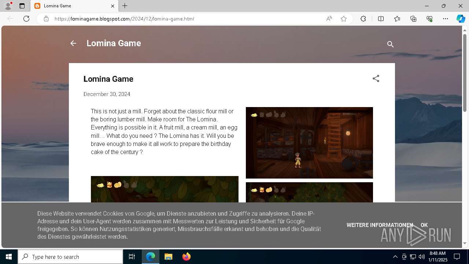Screen dimensions: 469x264
Task: Open Browser essentials heart icon
Action: click(429, 19)
